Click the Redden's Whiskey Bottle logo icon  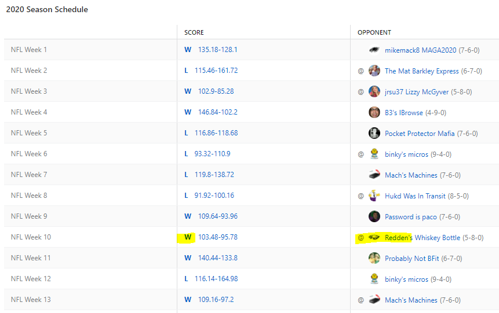374,237
